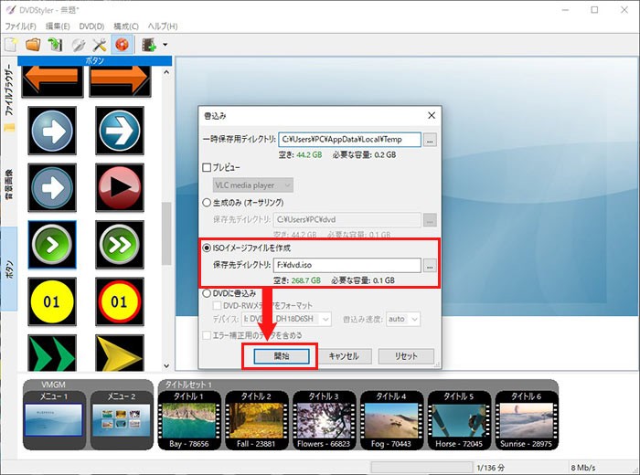Select the grey-blue arrow button beside the red play button
The height and width of the screenshot is (475, 640).
[x=52, y=188]
